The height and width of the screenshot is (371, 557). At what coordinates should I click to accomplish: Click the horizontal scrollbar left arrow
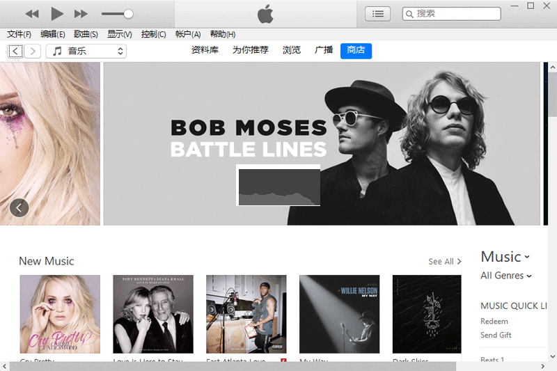click(x=4, y=366)
